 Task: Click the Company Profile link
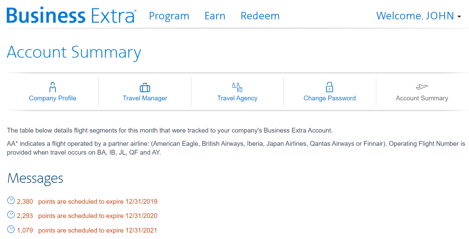52,98
